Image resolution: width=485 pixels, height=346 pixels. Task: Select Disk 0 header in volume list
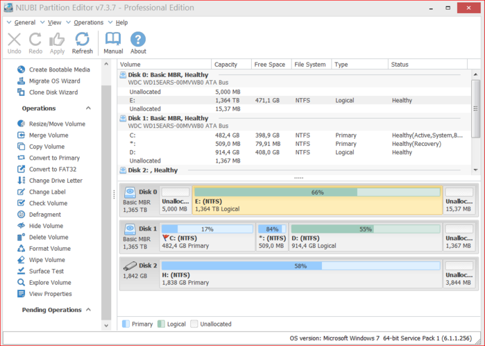click(x=294, y=79)
